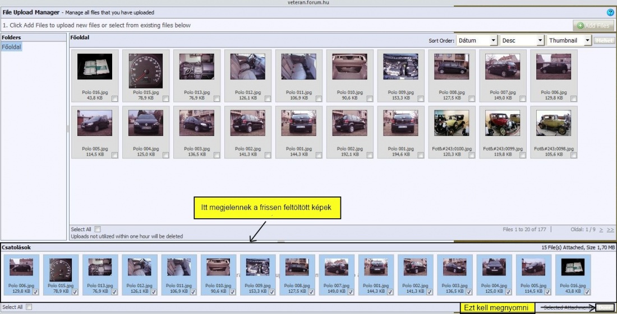The height and width of the screenshot is (314, 617).
Task: Toggle the bottom Select All checkbox for attachments
Action: (x=29, y=307)
